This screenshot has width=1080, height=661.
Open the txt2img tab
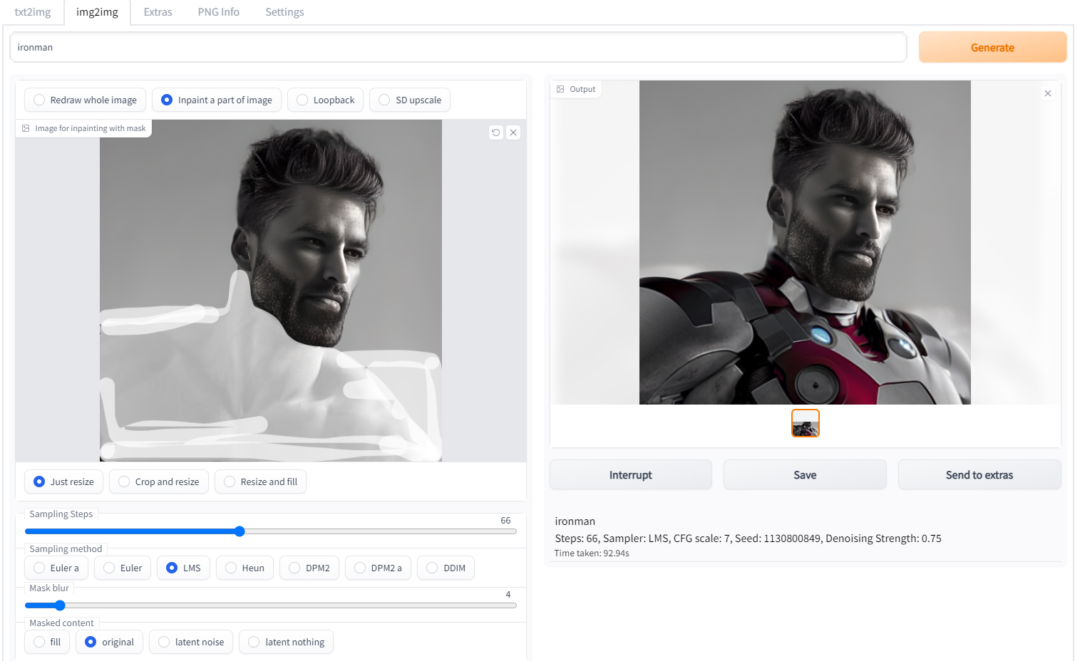click(33, 12)
